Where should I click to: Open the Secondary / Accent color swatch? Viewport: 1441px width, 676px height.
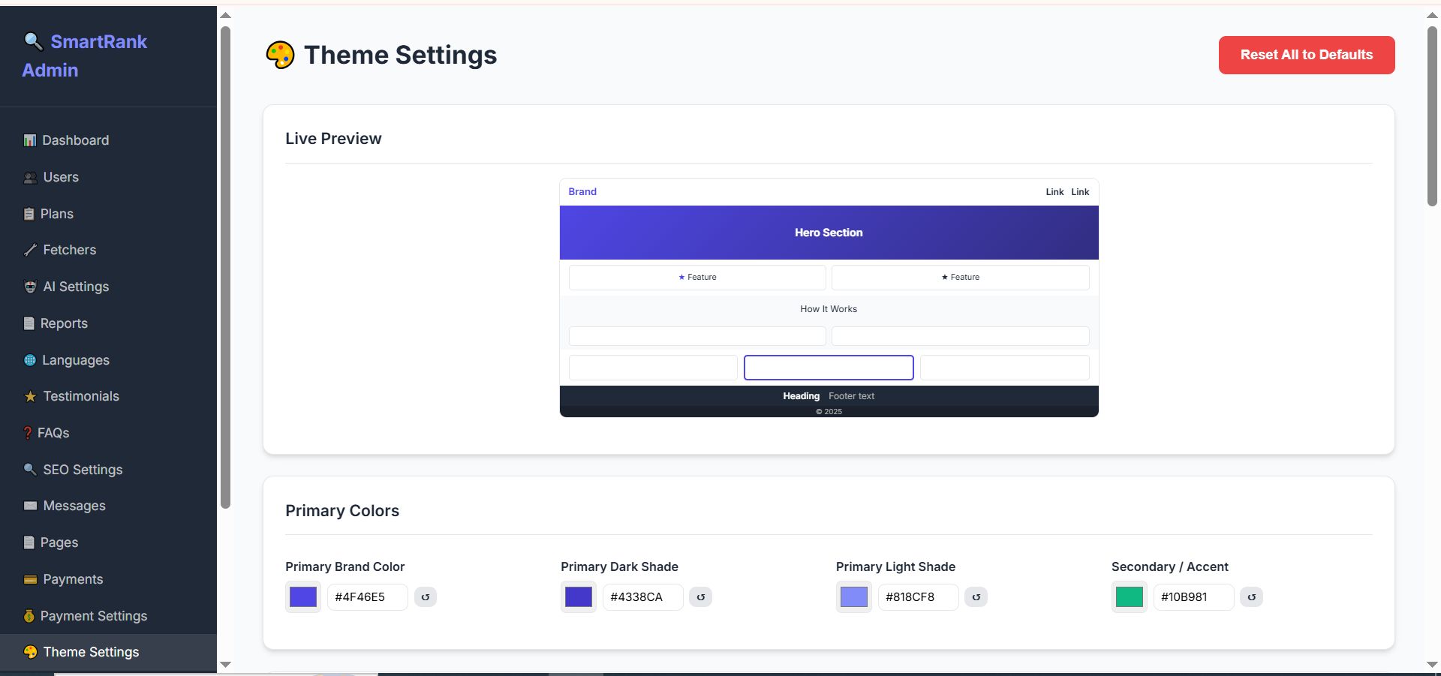(1130, 597)
